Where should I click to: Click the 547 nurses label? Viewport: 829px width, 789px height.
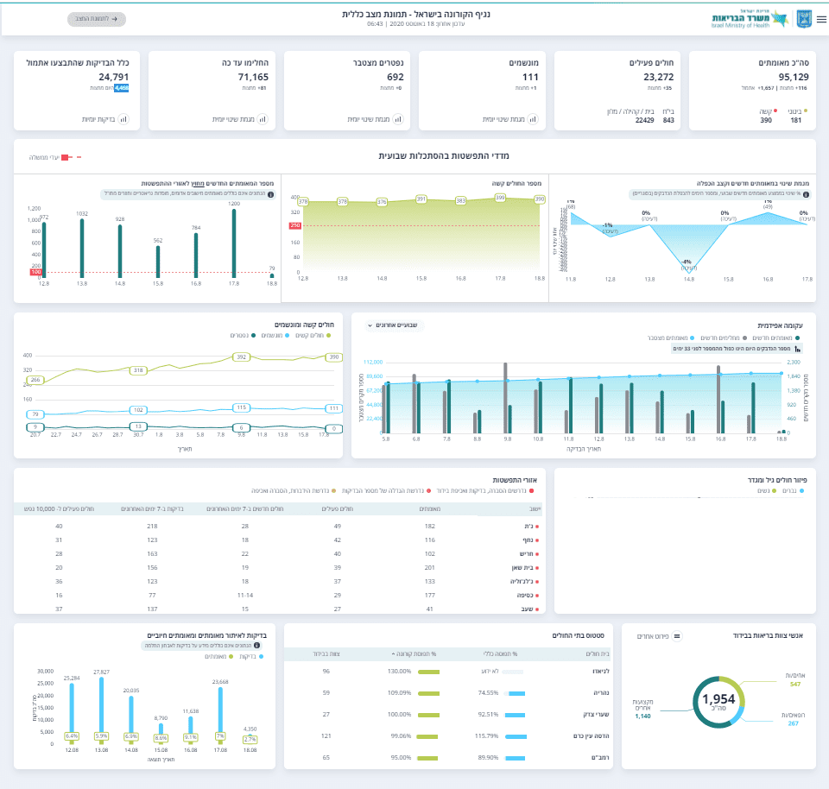pos(795,685)
